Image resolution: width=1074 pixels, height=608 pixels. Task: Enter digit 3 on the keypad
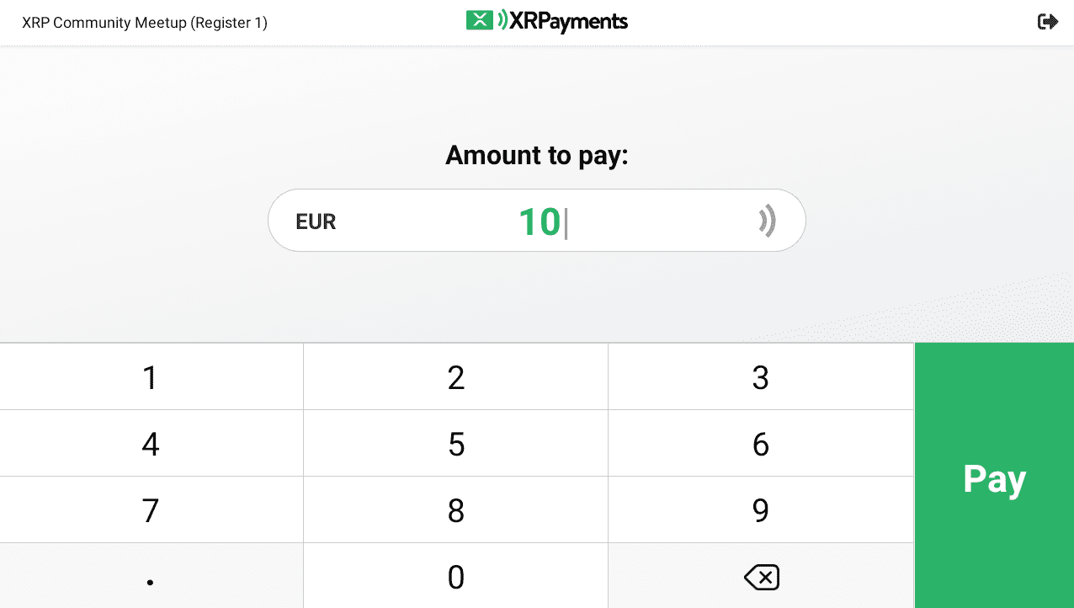(760, 377)
